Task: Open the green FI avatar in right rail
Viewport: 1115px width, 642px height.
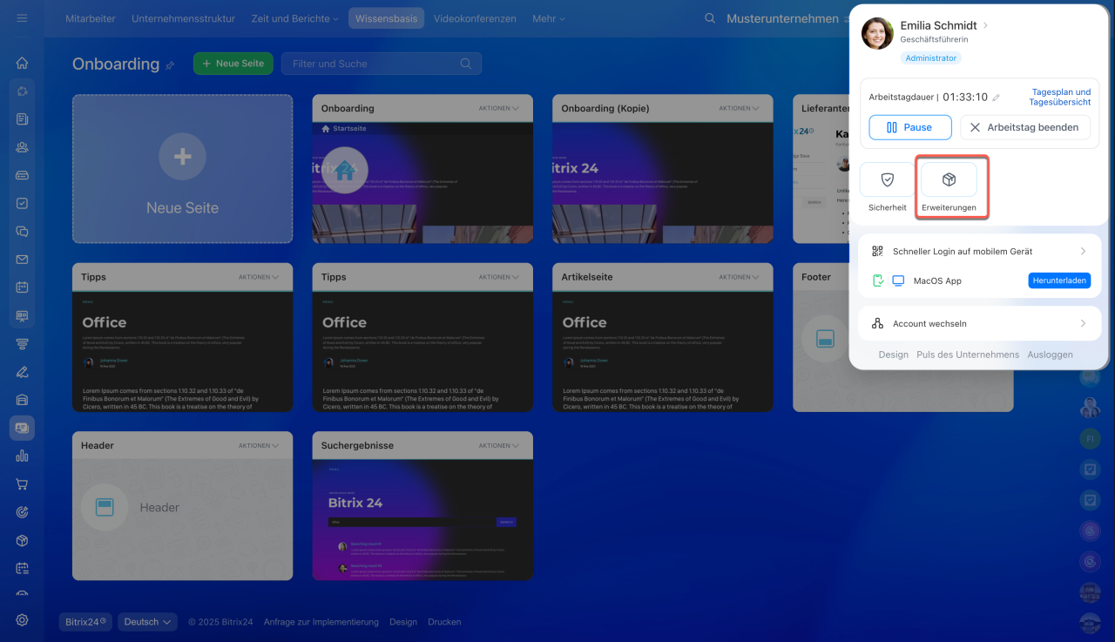Action: 1089,438
